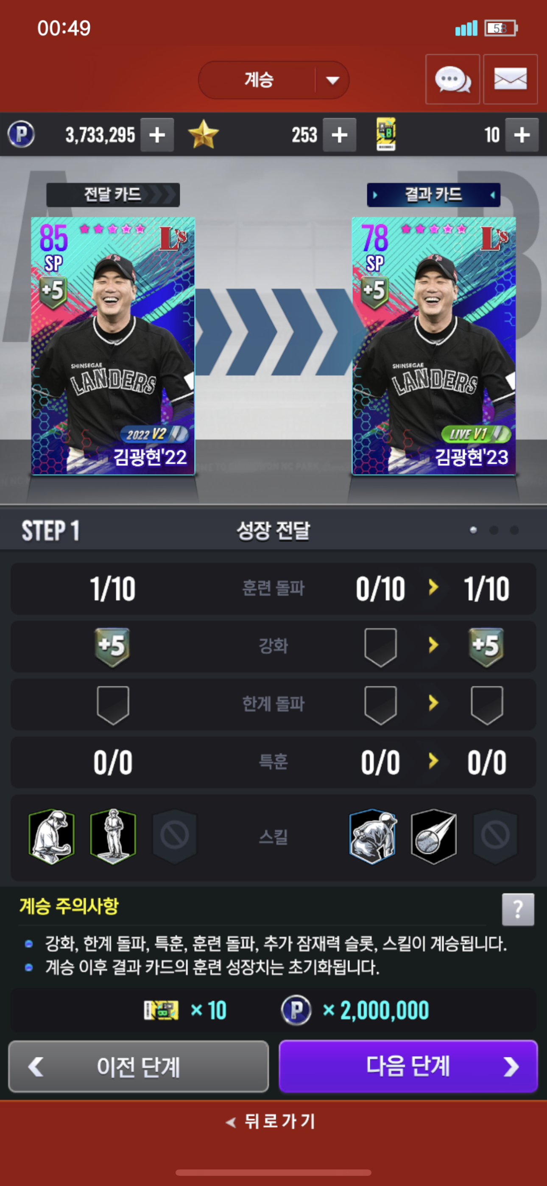Return to previous step with 이전 단계
The image size is (547, 1186).
[139, 1066]
